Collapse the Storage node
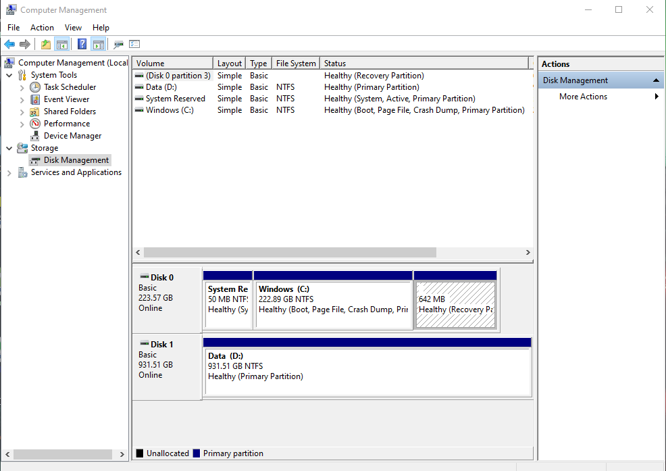666x471 pixels. (9, 149)
